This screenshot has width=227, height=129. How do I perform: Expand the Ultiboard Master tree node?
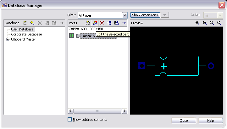(8, 39)
